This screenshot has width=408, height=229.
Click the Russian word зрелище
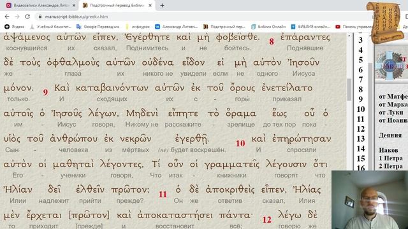[241, 125]
